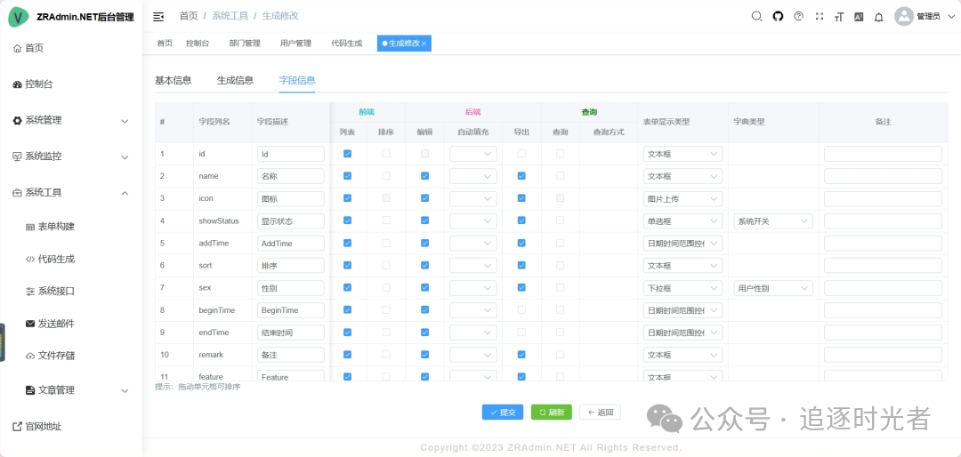The height and width of the screenshot is (457, 961).
Task: Click the help question mark icon
Action: pos(798,16)
